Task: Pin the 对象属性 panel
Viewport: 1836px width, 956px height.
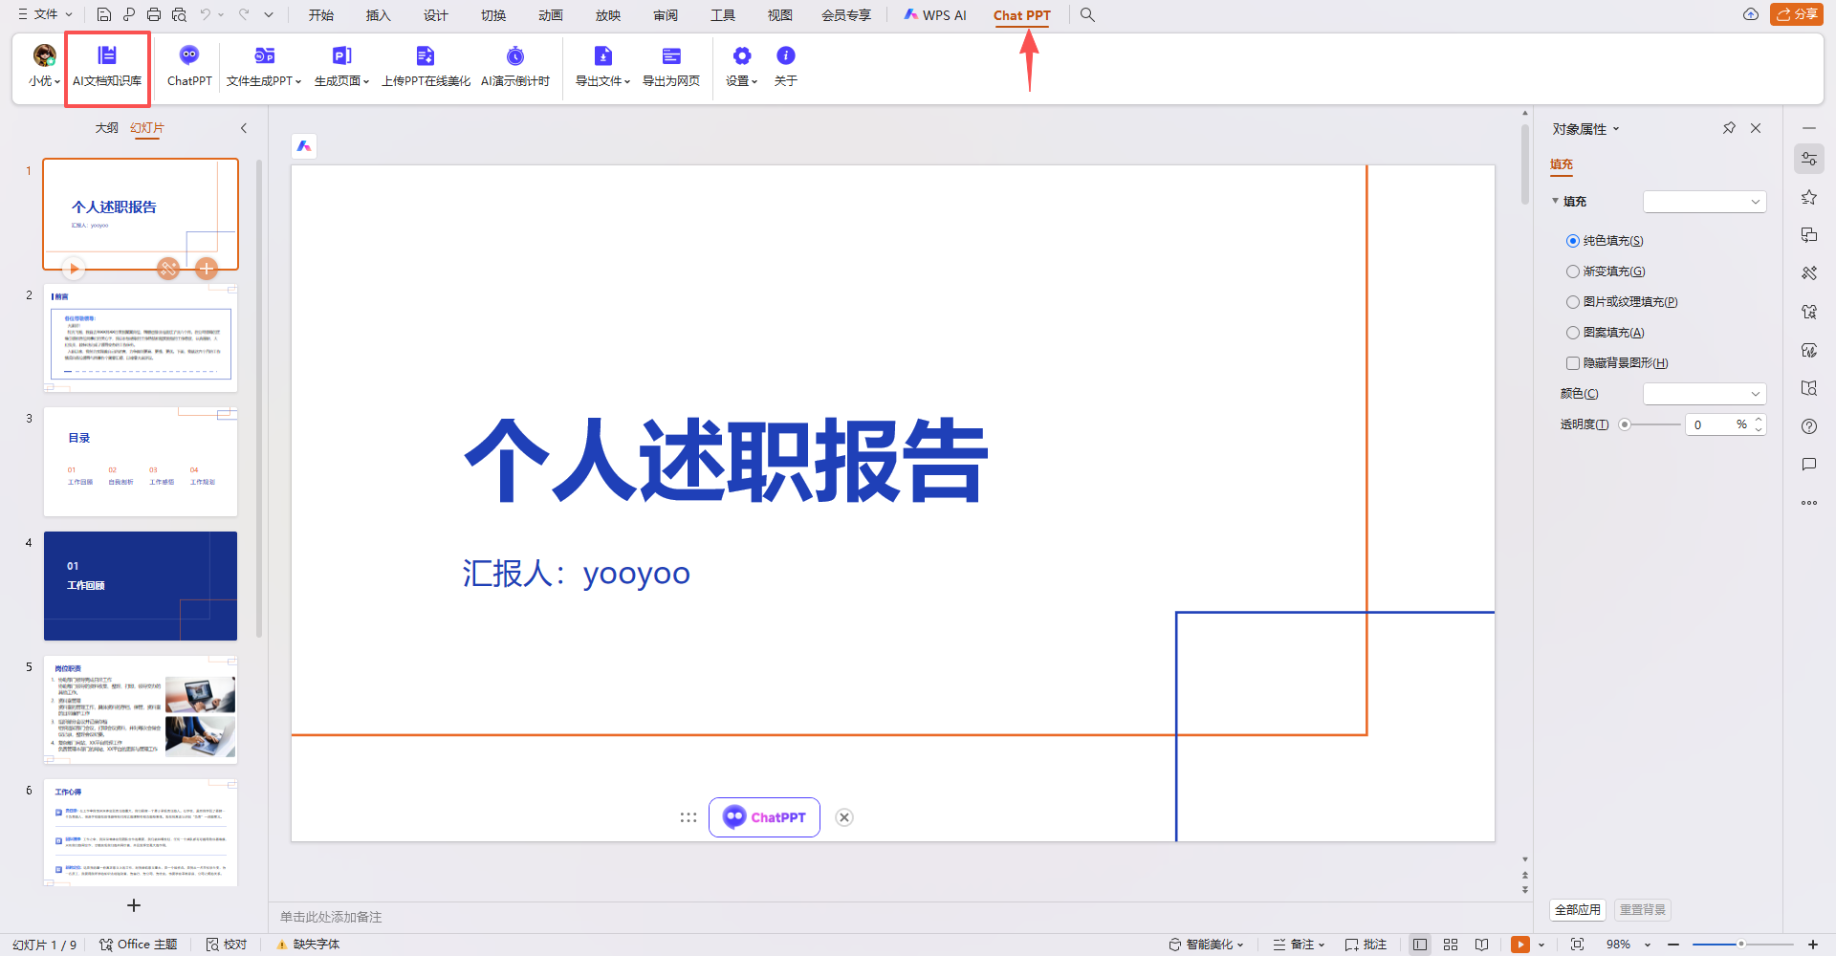Action: coord(1729,128)
